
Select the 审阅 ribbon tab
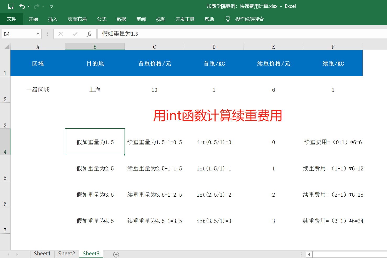point(141,19)
